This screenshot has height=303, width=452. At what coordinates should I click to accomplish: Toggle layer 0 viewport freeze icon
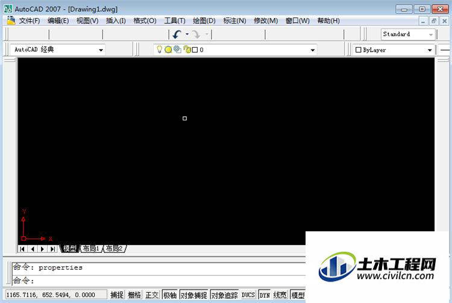177,49
